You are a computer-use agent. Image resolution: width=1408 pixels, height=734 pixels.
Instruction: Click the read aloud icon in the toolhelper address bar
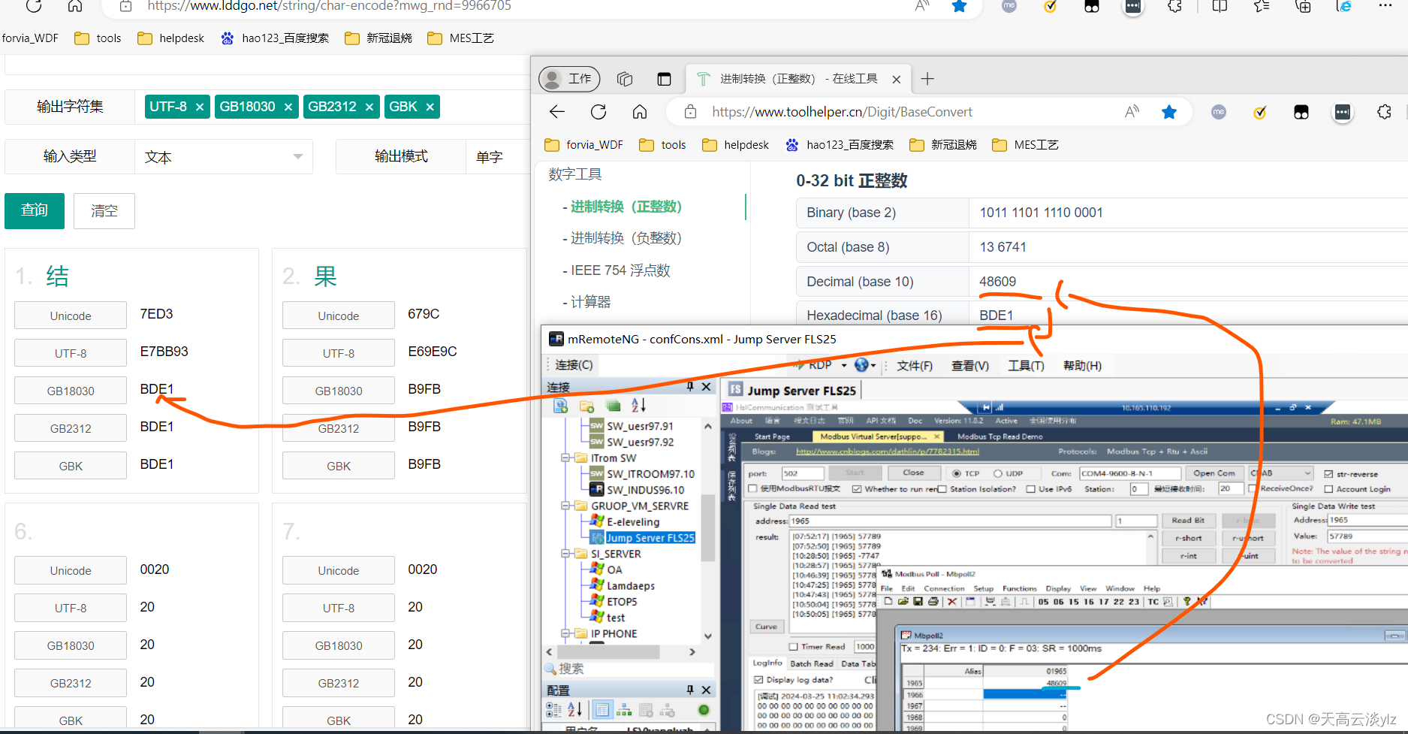(1132, 112)
